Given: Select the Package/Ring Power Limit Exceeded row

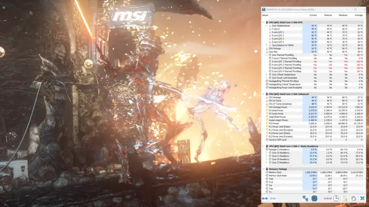Looking at the screenshot, I should 314,87.
